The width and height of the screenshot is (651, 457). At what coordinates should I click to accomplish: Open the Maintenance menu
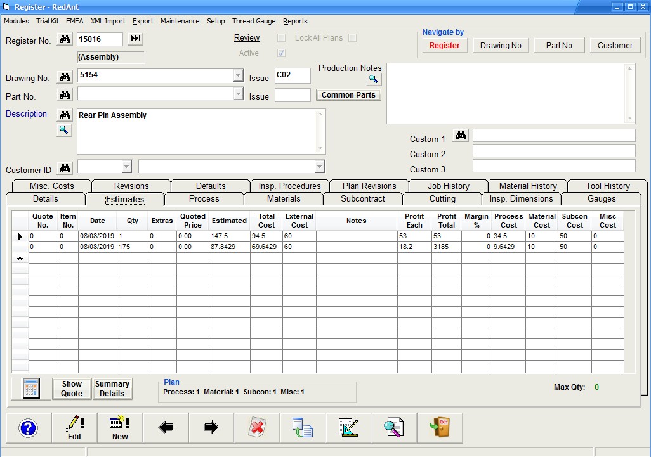(180, 21)
